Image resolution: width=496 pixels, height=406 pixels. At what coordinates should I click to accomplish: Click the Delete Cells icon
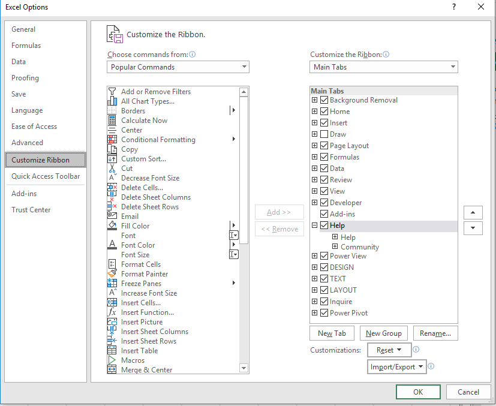click(x=112, y=188)
